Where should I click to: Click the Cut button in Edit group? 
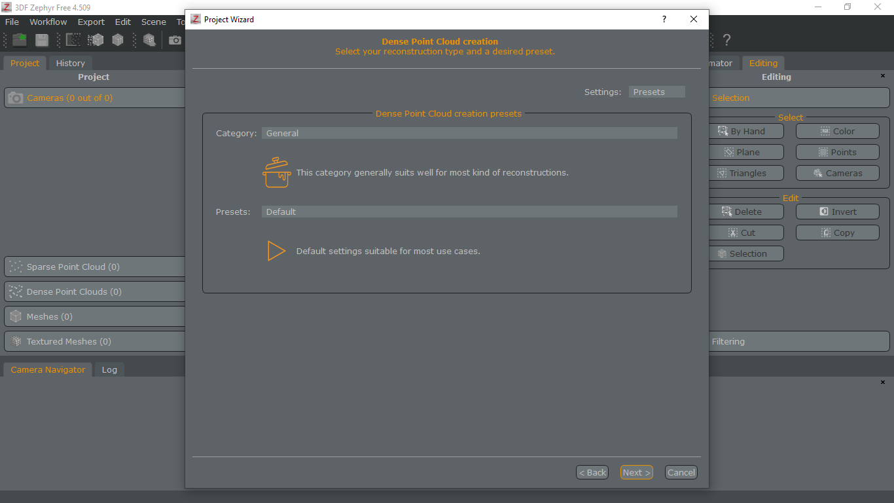coord(746,233)
